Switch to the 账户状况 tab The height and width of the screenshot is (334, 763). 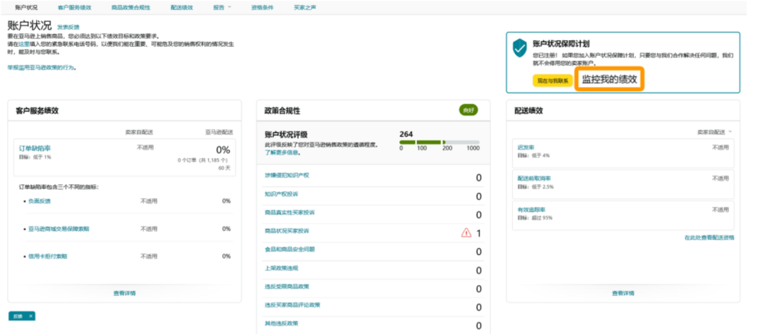pos(26,8)
